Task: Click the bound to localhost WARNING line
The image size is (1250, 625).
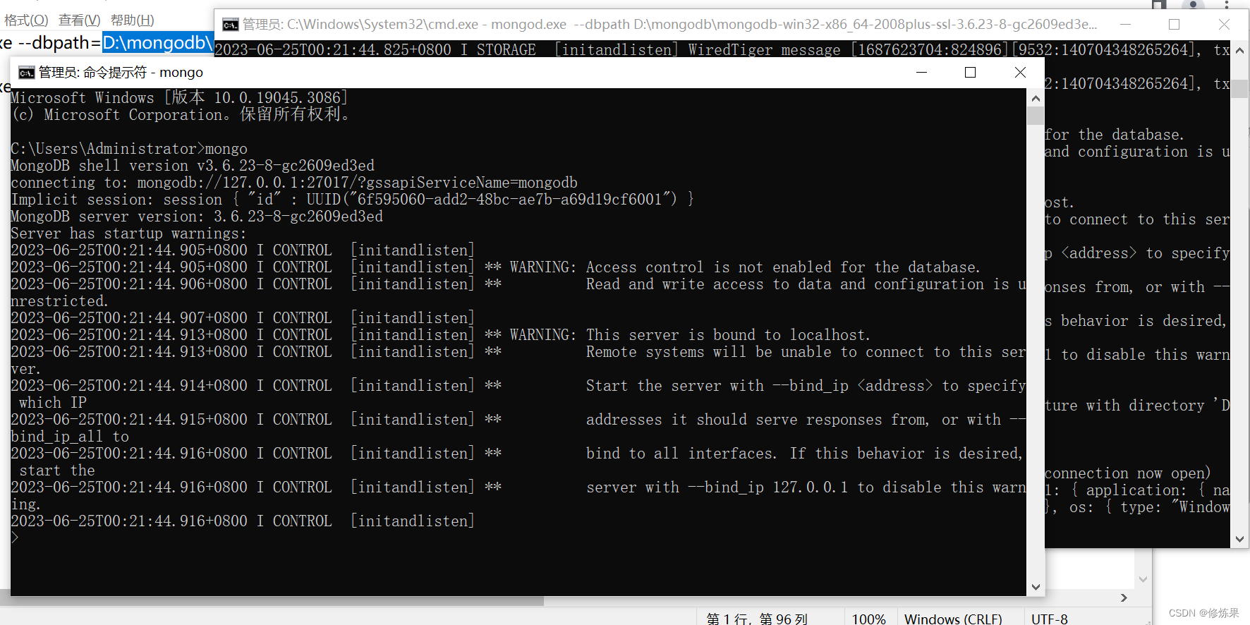Action: click(x=441, y=335)
